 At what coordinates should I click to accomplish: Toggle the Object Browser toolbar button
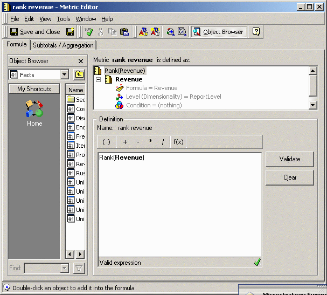tap(219, 32)
